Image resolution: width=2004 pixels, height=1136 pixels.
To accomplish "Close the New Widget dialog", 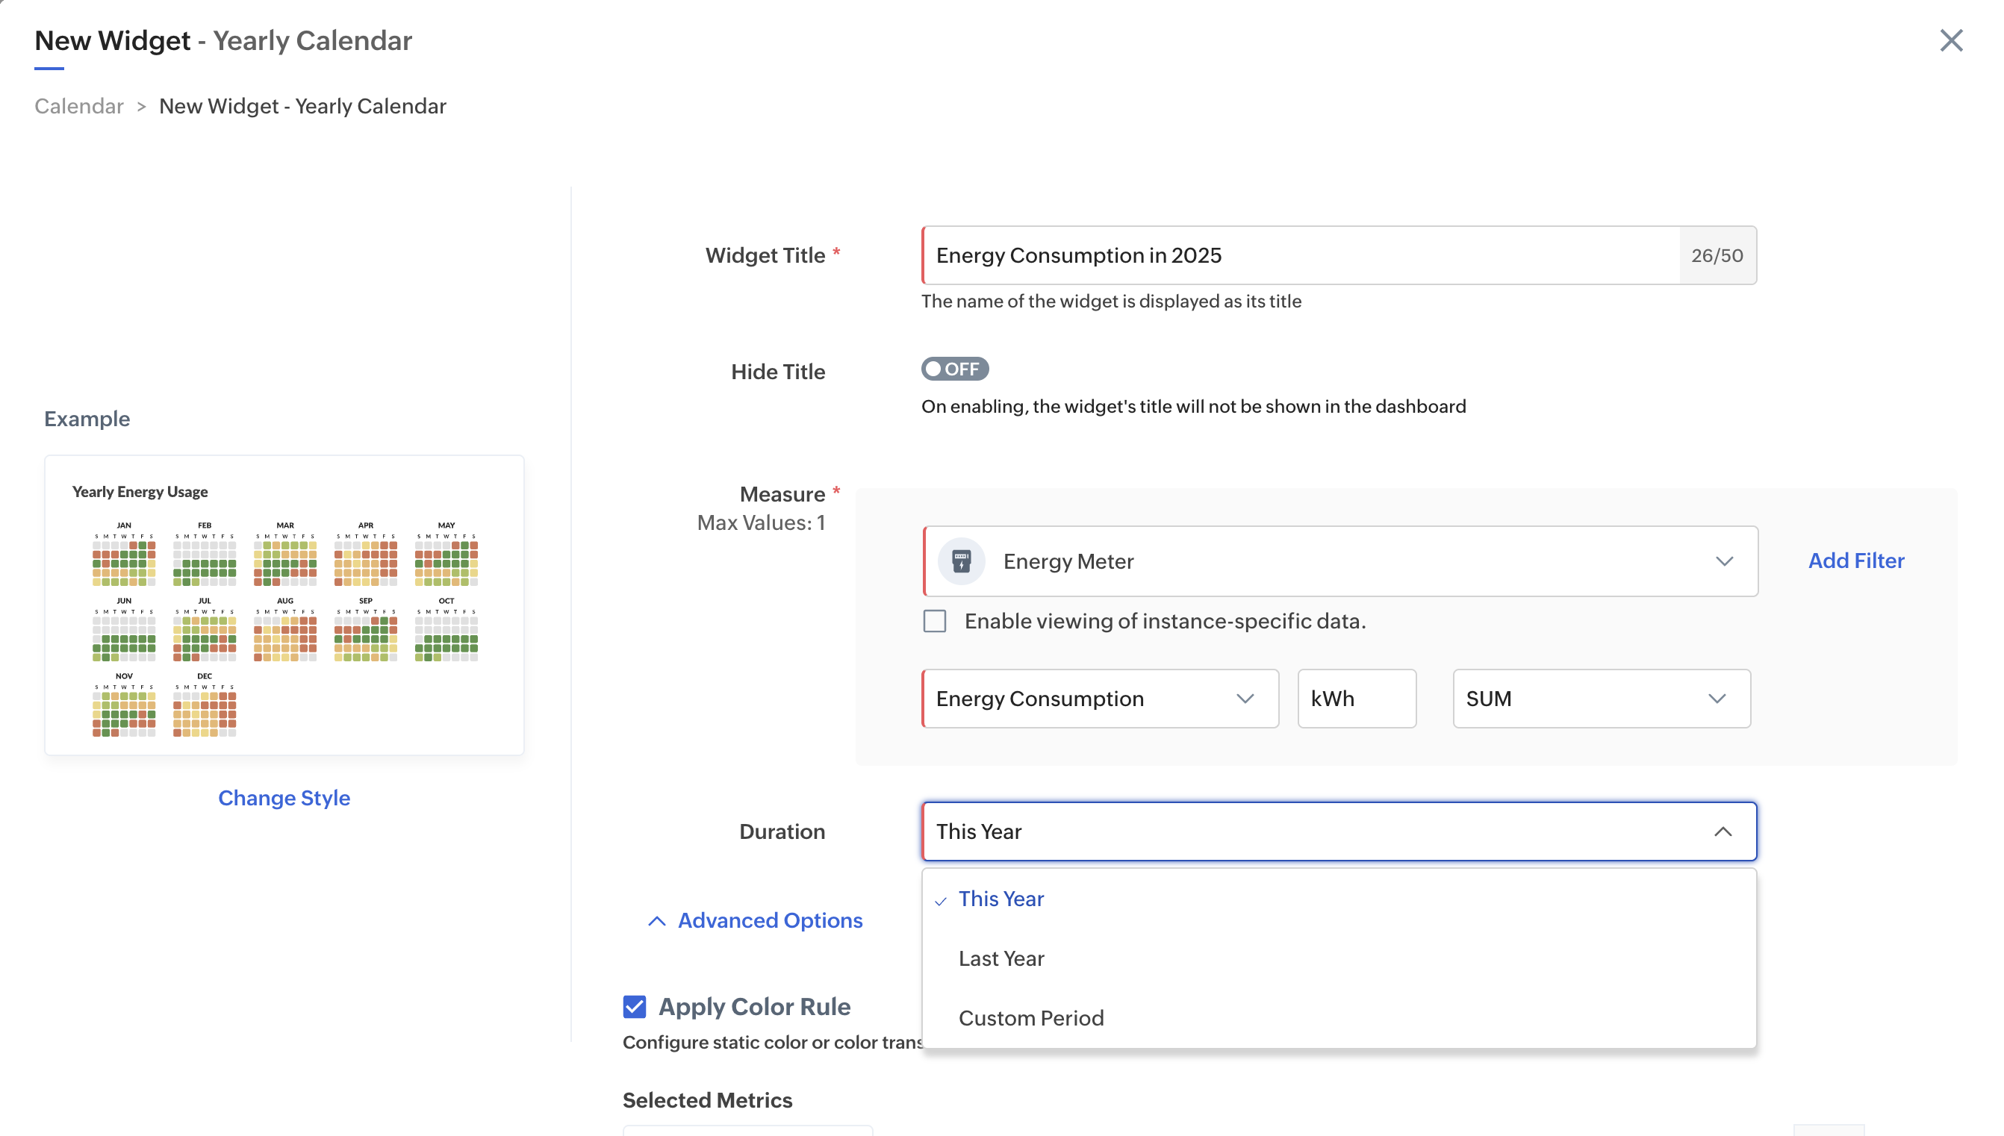I will tap(1950, 40).
